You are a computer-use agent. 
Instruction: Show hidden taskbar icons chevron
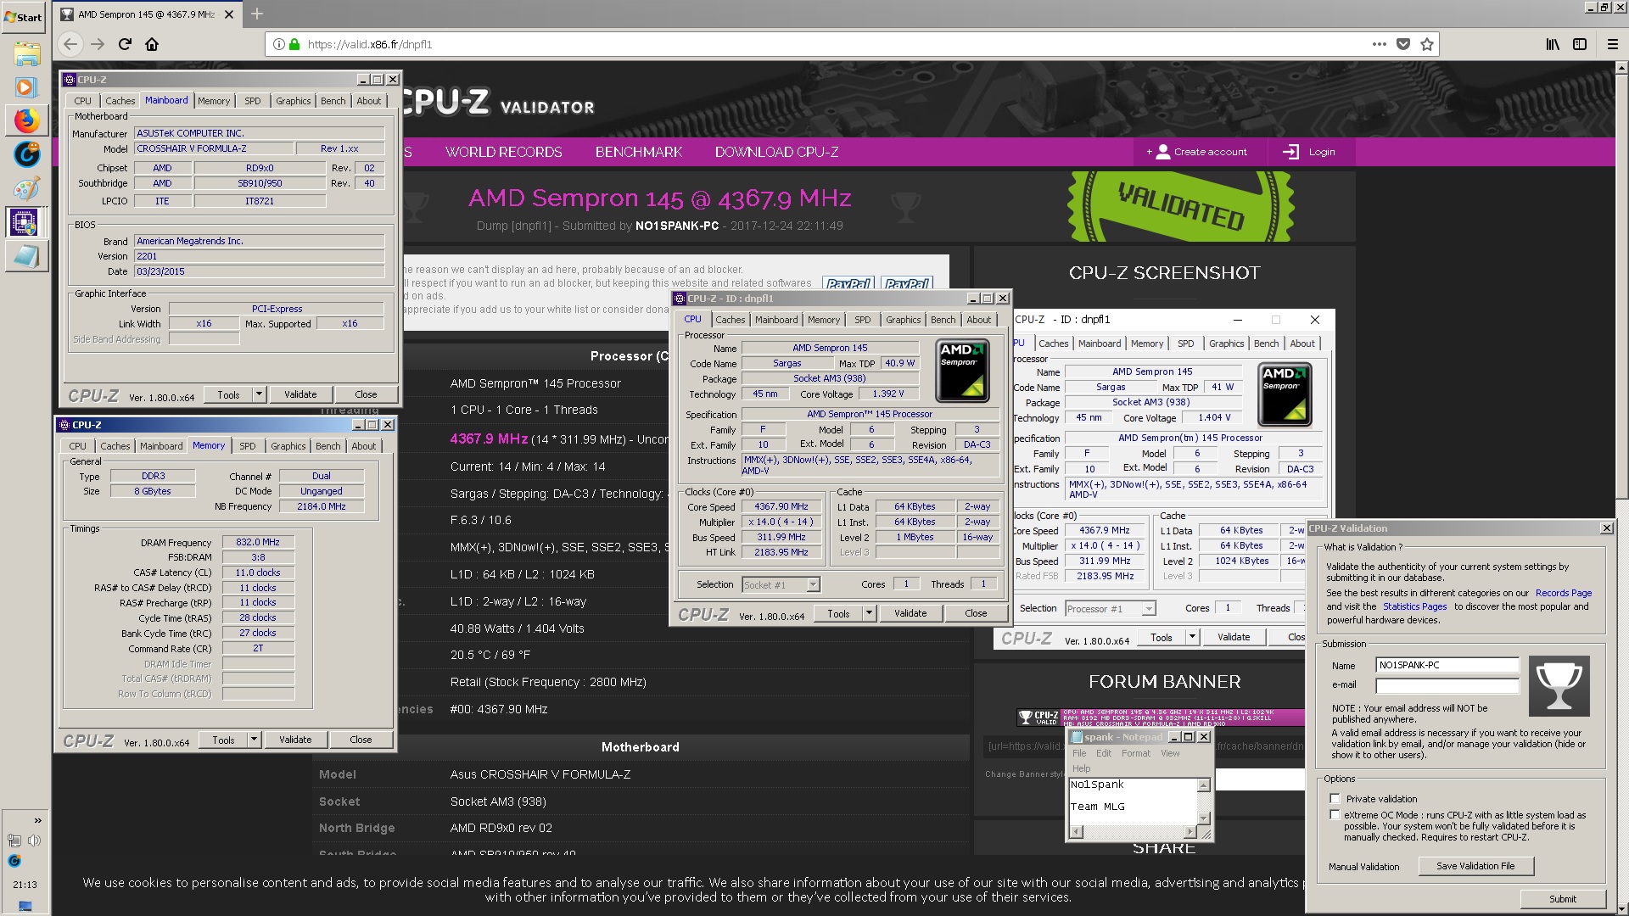pos(37,820)
